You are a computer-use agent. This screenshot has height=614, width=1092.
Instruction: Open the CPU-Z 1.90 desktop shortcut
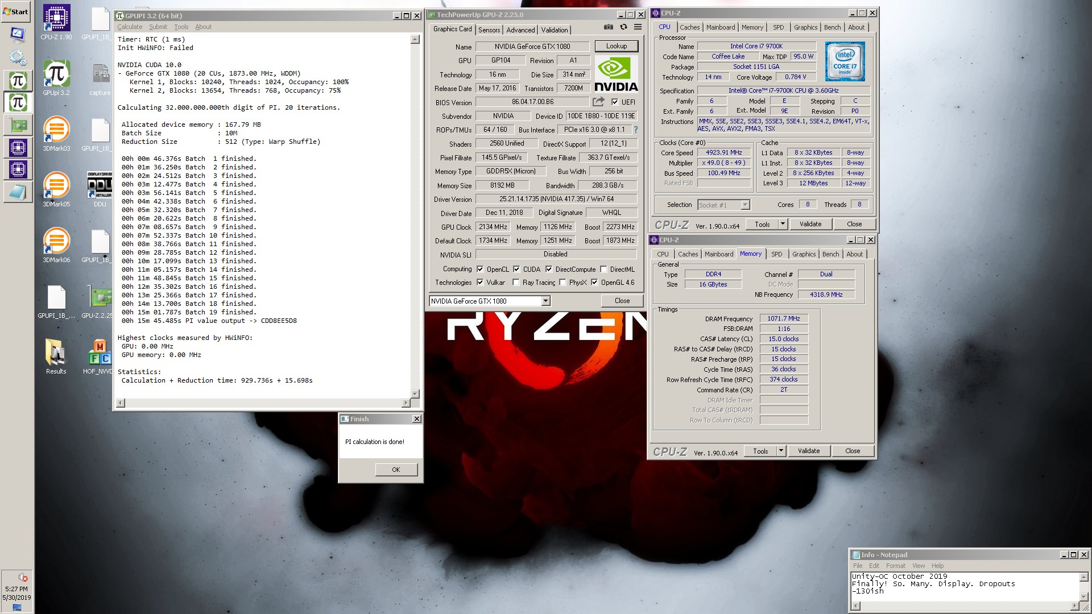point(56,22)
